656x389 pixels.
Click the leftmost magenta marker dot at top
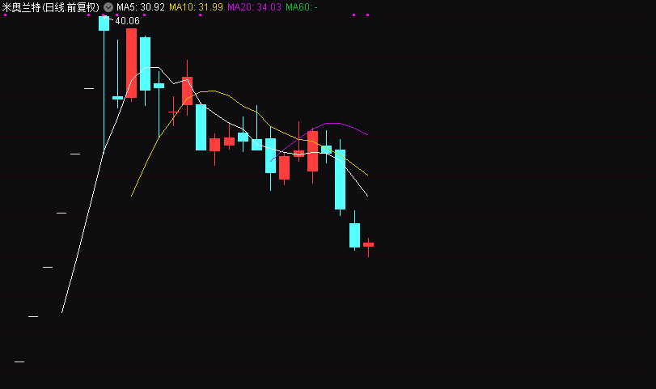(6, 15)
